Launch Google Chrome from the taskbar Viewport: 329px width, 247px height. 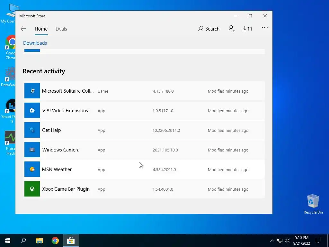(x=55, y=241)
